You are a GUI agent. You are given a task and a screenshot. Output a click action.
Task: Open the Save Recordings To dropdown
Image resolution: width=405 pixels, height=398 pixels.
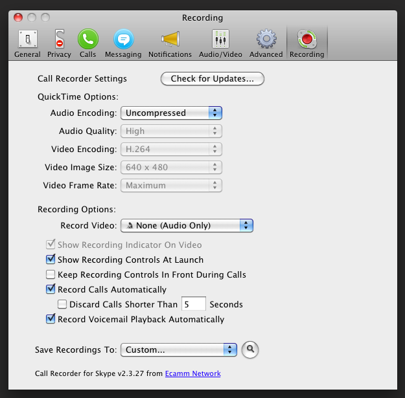coord(179,349)
